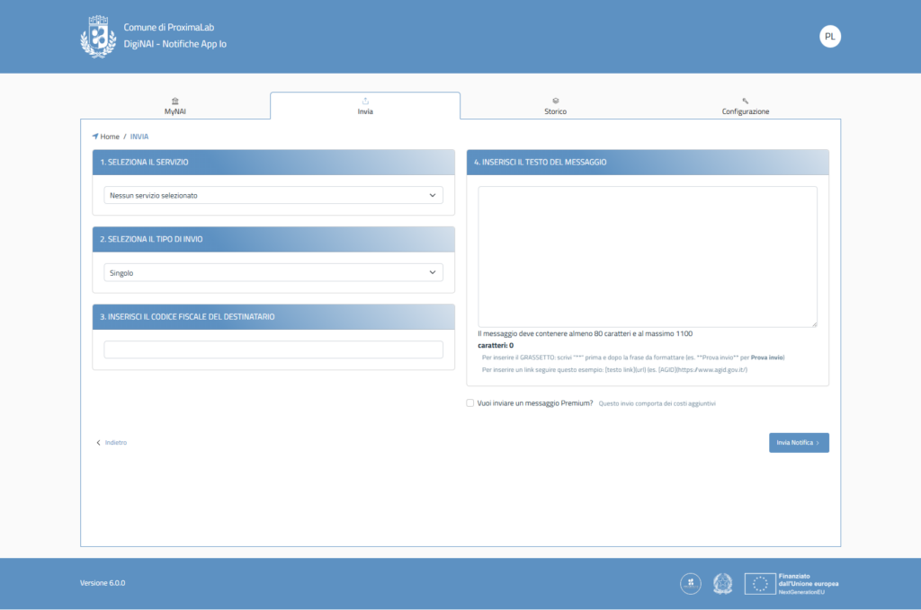Expand the 'Singolo' send type dropdown
This screenshot has height=610, width=921.
click(x=273, y=272)
